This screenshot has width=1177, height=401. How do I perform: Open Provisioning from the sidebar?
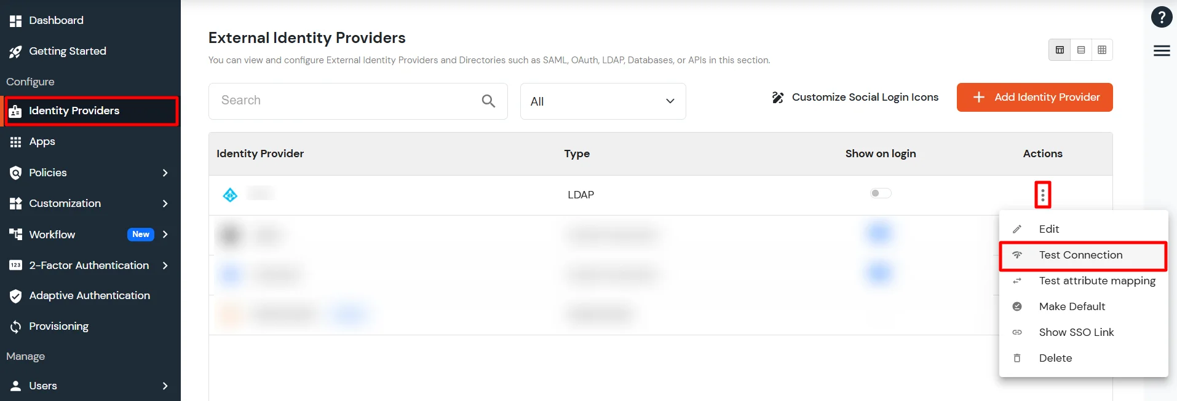click(x=58, y=326)
